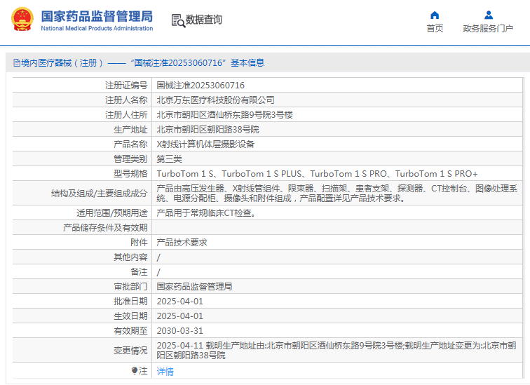Select approval department 国家药品监督管理局 cell
Screen dimensions: 530x385
[x=194, y=287]
